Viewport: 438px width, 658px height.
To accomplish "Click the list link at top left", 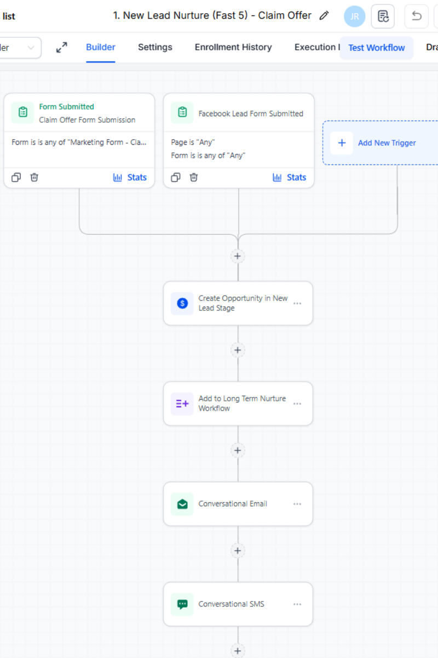I will pyautogui.click(x=9, y=16).
